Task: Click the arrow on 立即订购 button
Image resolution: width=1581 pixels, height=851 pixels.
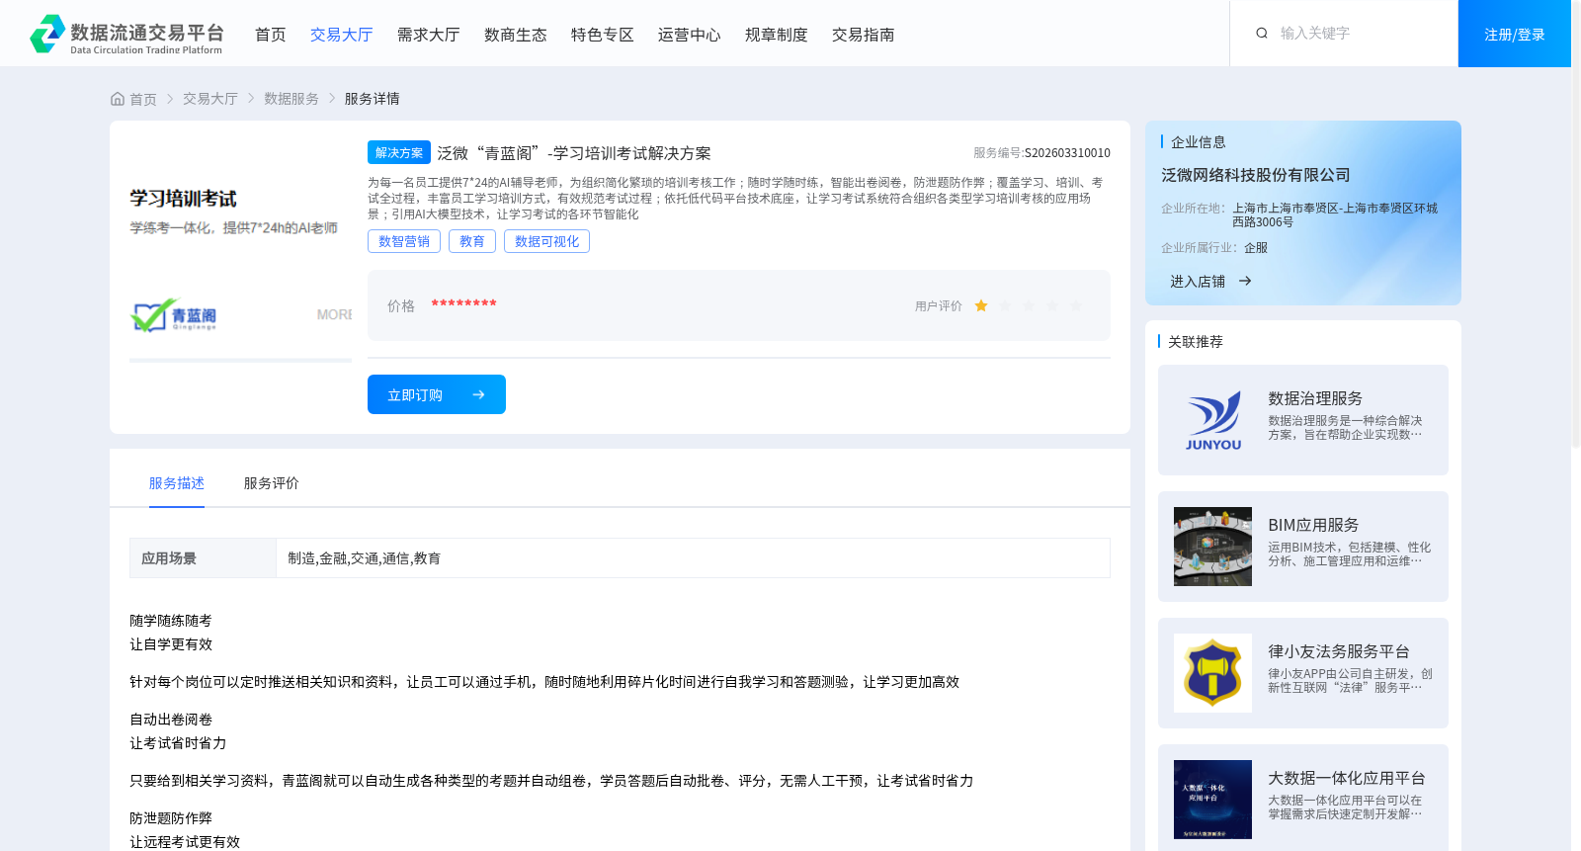Action: (x=478, y=395)
